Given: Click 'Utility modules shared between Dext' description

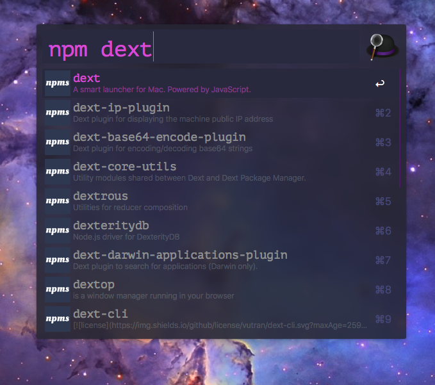Looking at the screenshot, I should pos(190,178).
